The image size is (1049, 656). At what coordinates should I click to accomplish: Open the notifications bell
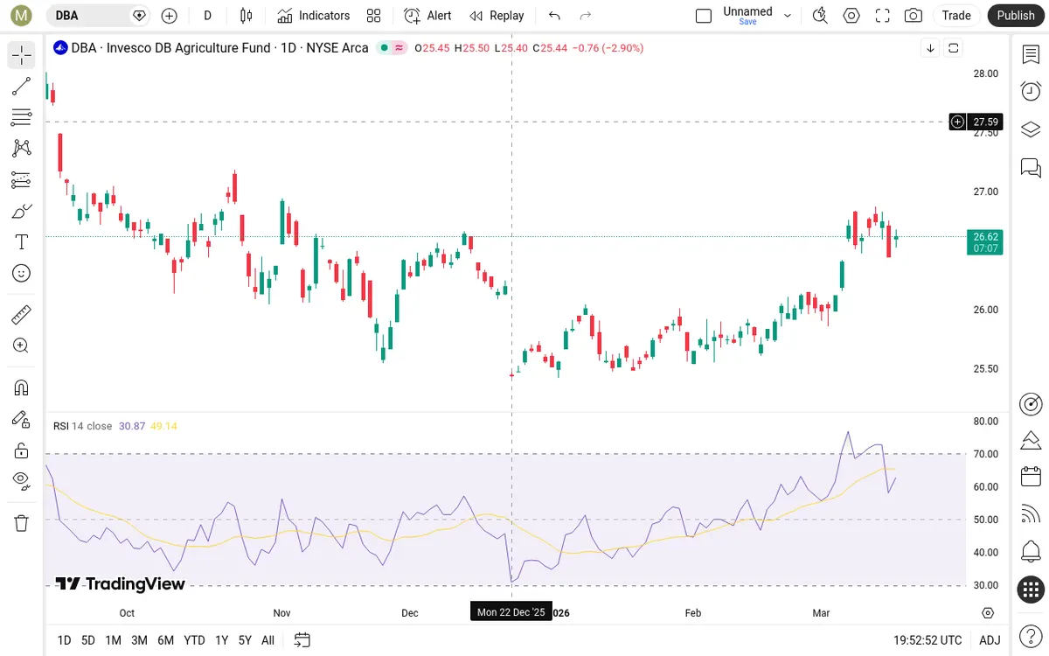click(x=1031, y=552)
